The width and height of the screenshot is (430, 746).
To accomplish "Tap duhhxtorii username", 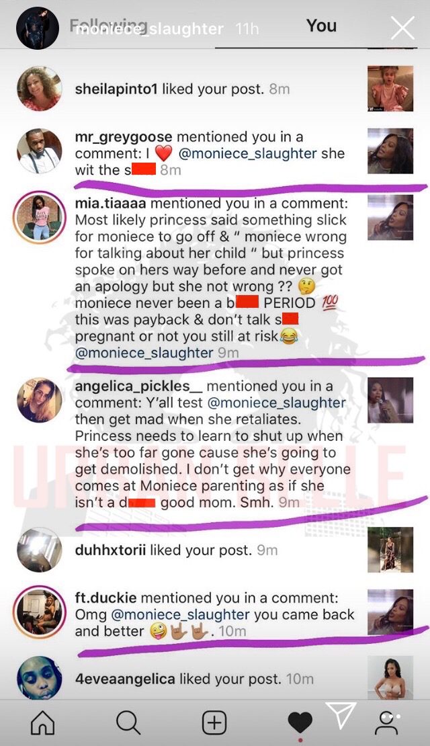I will (x=111, y=550).
